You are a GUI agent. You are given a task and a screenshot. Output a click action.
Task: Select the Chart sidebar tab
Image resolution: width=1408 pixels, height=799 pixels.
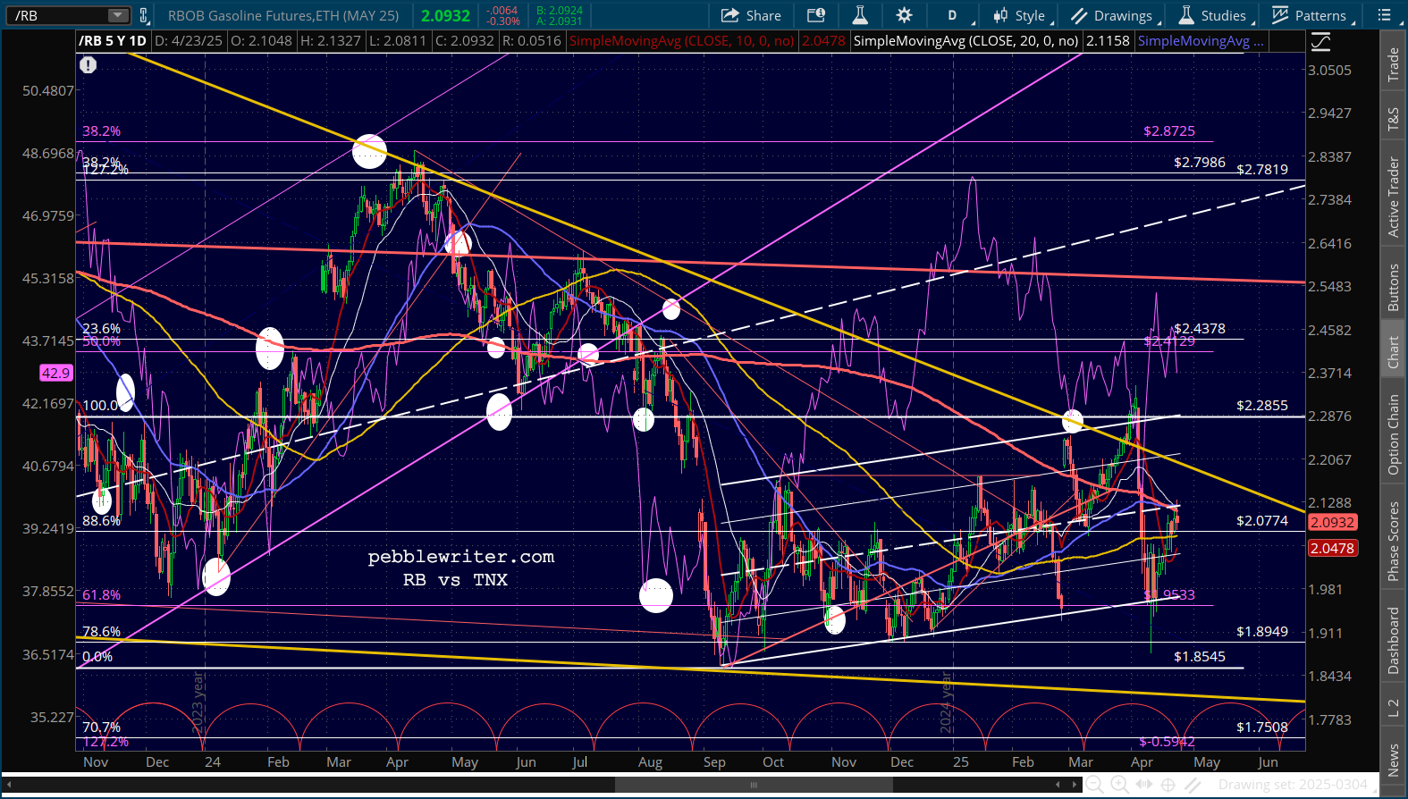point(1393,352)
